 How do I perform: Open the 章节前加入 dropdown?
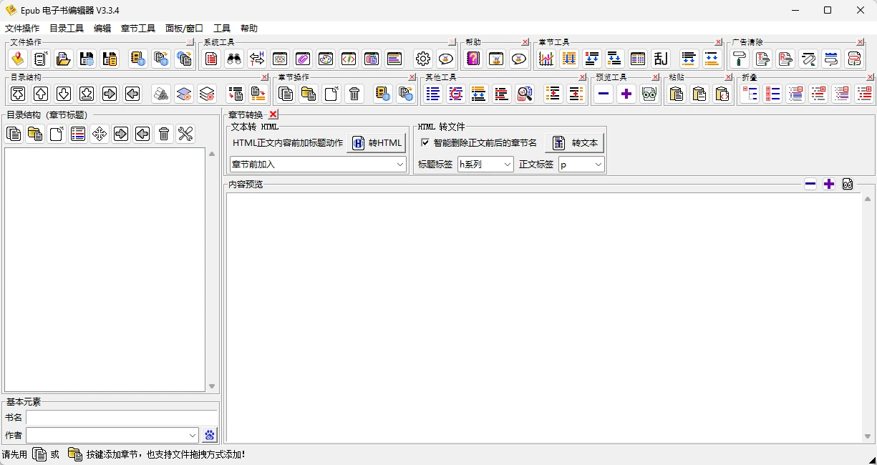[x=400, y=165]
